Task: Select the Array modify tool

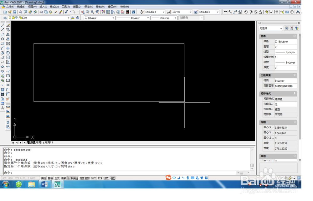Action: click(x=8, y=44)
